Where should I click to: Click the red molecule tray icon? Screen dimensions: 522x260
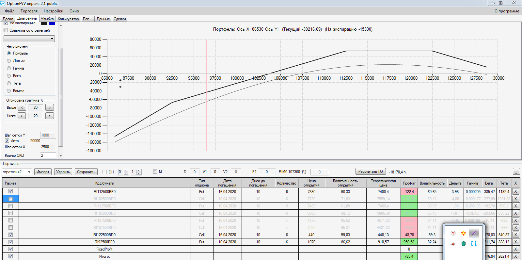453,244
